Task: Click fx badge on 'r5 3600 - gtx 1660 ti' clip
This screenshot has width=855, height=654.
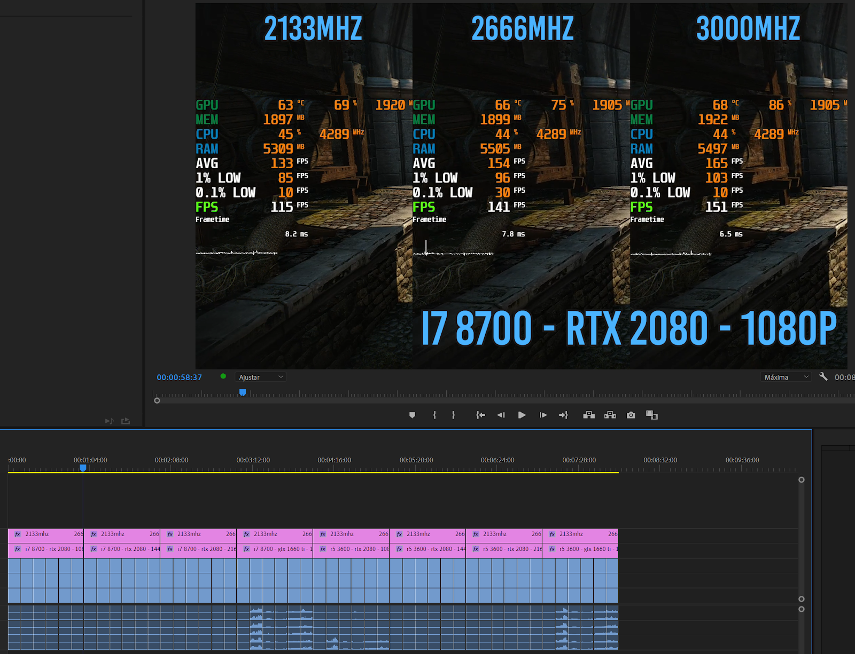Action: coord(552,549)
